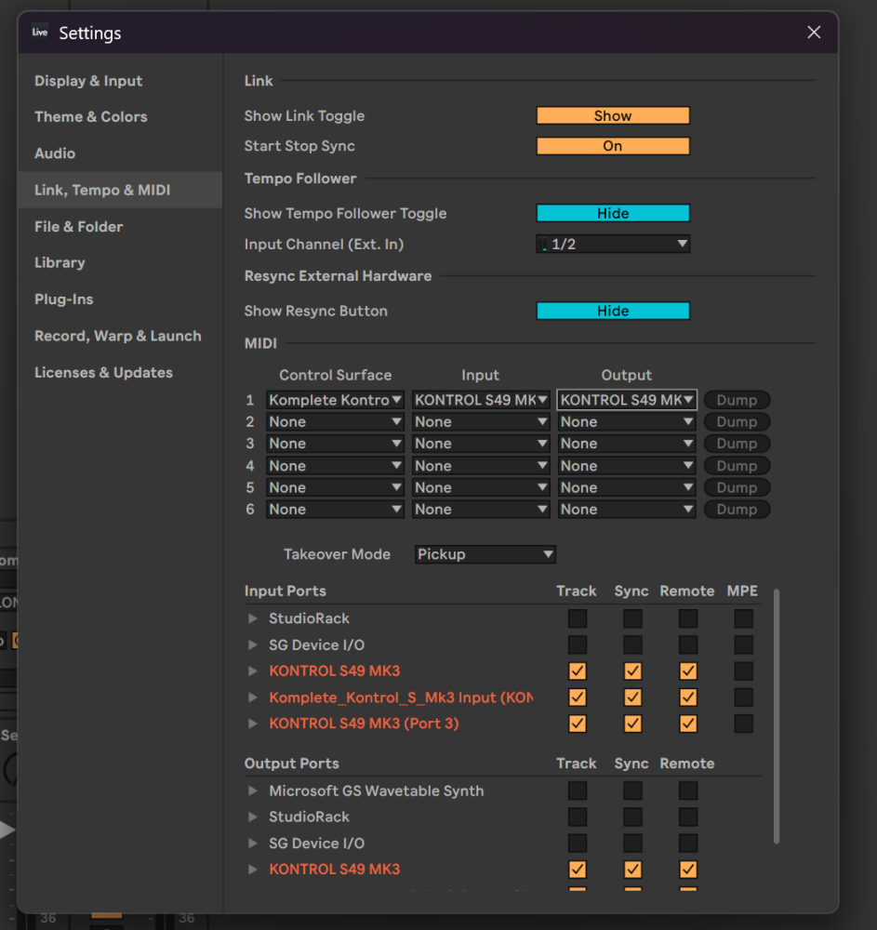
Task: Switch to the Plug-Ins settings tab
Action: click(63, 299)
